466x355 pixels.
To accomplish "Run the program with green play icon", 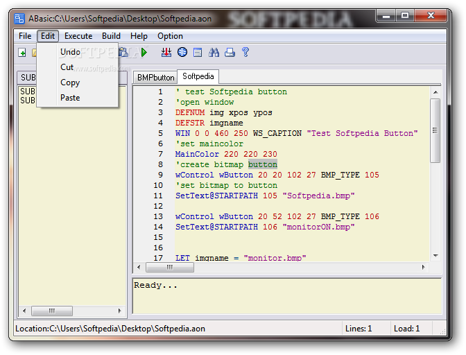I will click(144, 53).
